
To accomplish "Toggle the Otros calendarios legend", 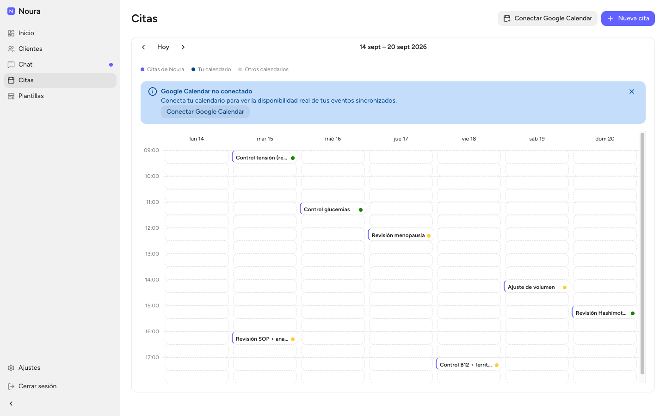I will 264,69.
